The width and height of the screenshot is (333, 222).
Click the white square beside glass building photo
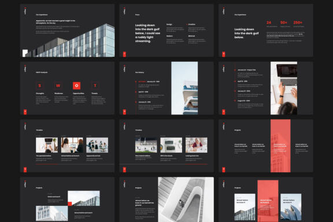coord(25,53)
